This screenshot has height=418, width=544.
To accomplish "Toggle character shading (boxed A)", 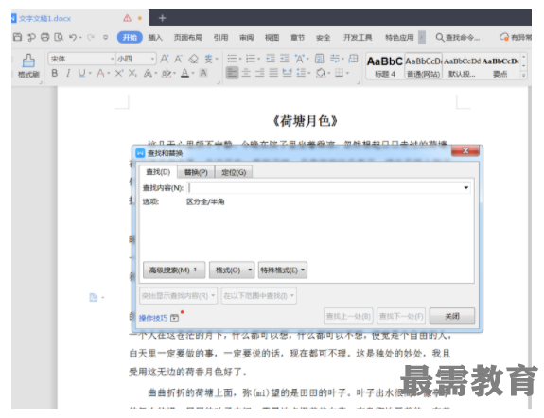I will click(x=203, y=73).
